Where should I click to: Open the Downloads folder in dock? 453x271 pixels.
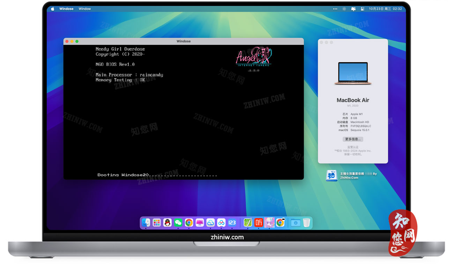coord(296,223)
